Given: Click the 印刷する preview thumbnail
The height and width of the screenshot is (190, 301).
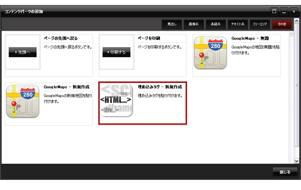Looking at the screenshot, I should click(x=116, y=52).
